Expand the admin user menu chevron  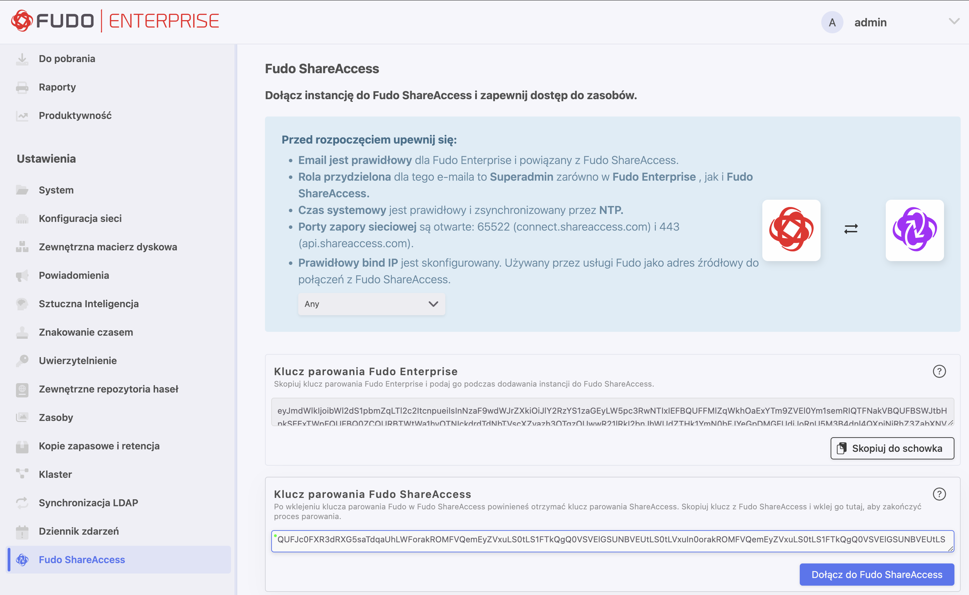tap(954, 21)
